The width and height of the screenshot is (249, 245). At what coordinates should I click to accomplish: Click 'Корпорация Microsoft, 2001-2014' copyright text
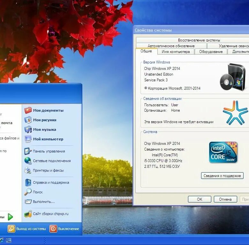coord(172,88)
